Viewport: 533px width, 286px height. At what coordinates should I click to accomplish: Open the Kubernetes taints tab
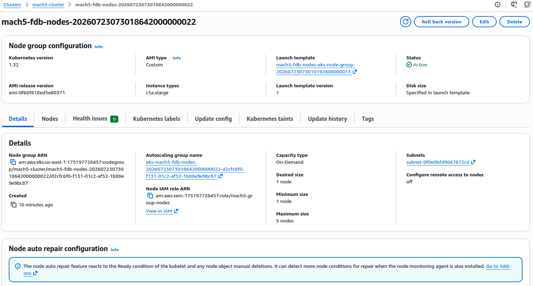click(x=270, y=119)
